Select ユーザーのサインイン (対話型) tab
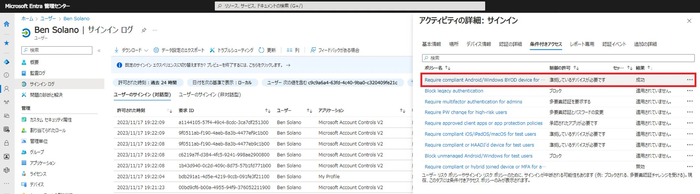Viewport: 700px width, 194px height. (142, 95)
